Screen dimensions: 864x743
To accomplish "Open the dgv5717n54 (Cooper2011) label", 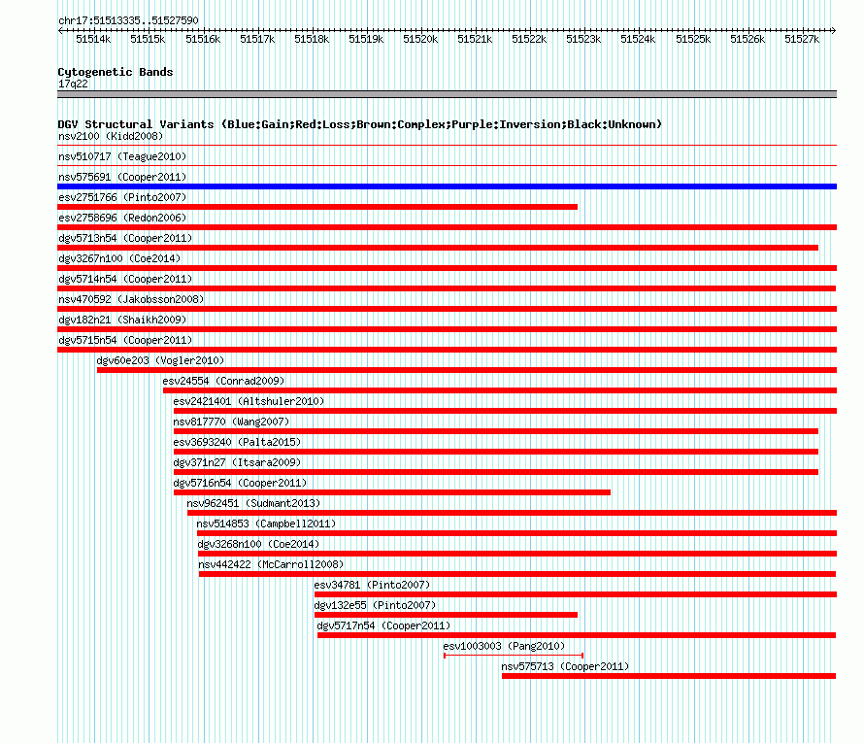I will pos(383,625).
